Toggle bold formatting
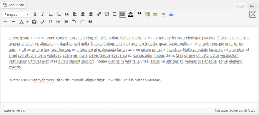Screen dimensions: 259x115 35,14
